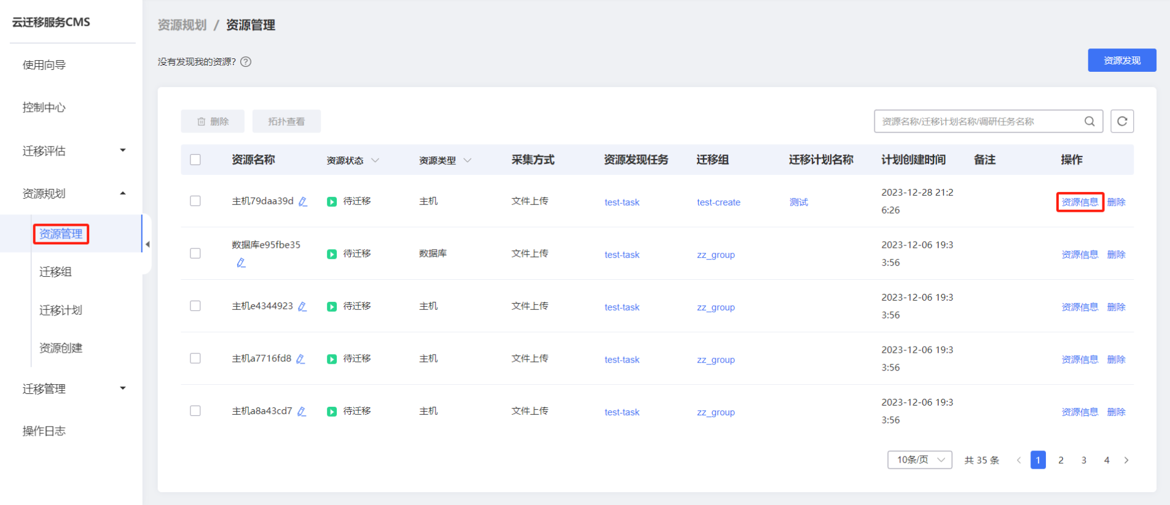
Task: Select 资源创建 in the sidebar
Action: (x=61, y=348)
